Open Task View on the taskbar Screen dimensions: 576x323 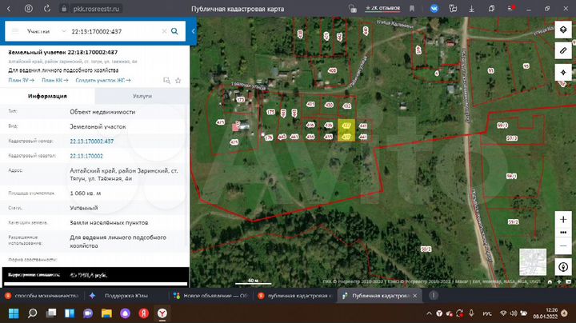pos(51,313)
